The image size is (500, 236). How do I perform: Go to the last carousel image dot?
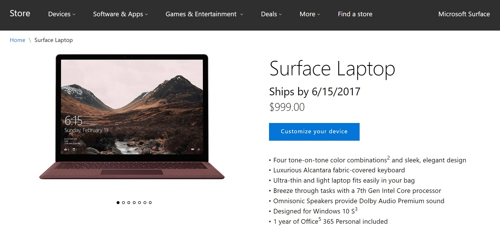coord(150,203)
